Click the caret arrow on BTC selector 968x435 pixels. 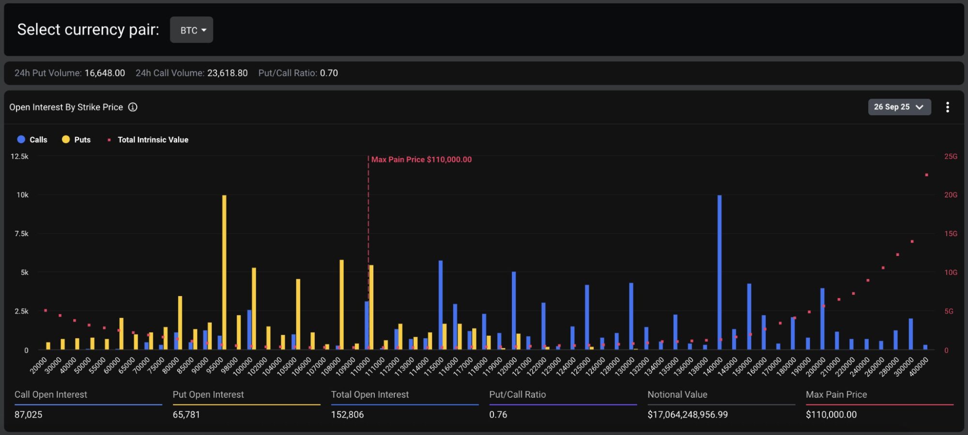click(204, 30)
